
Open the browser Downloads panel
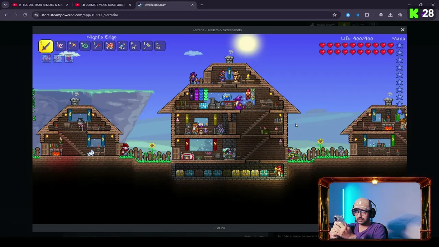(390, 15)
